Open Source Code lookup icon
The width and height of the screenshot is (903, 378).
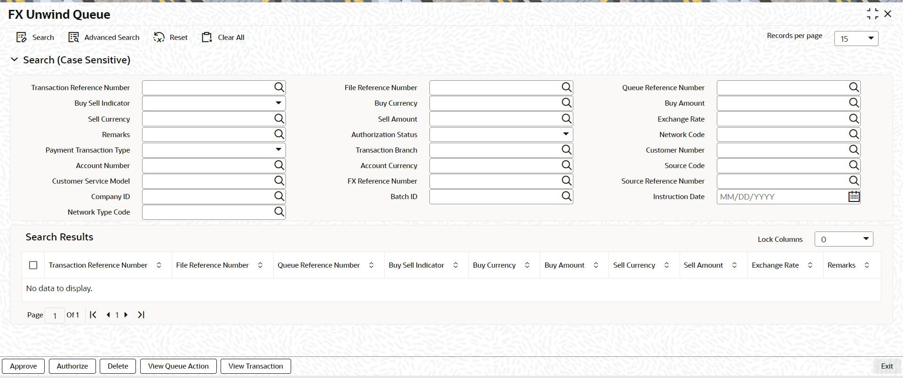click(x=854, y=165)
